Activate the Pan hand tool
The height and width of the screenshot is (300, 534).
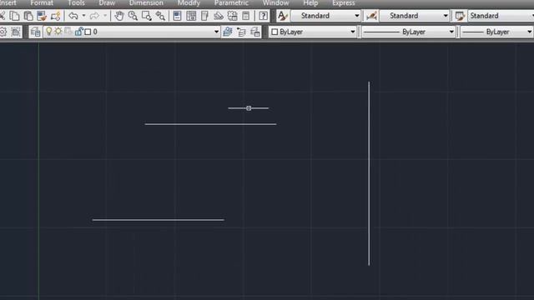tap(118, 16)
